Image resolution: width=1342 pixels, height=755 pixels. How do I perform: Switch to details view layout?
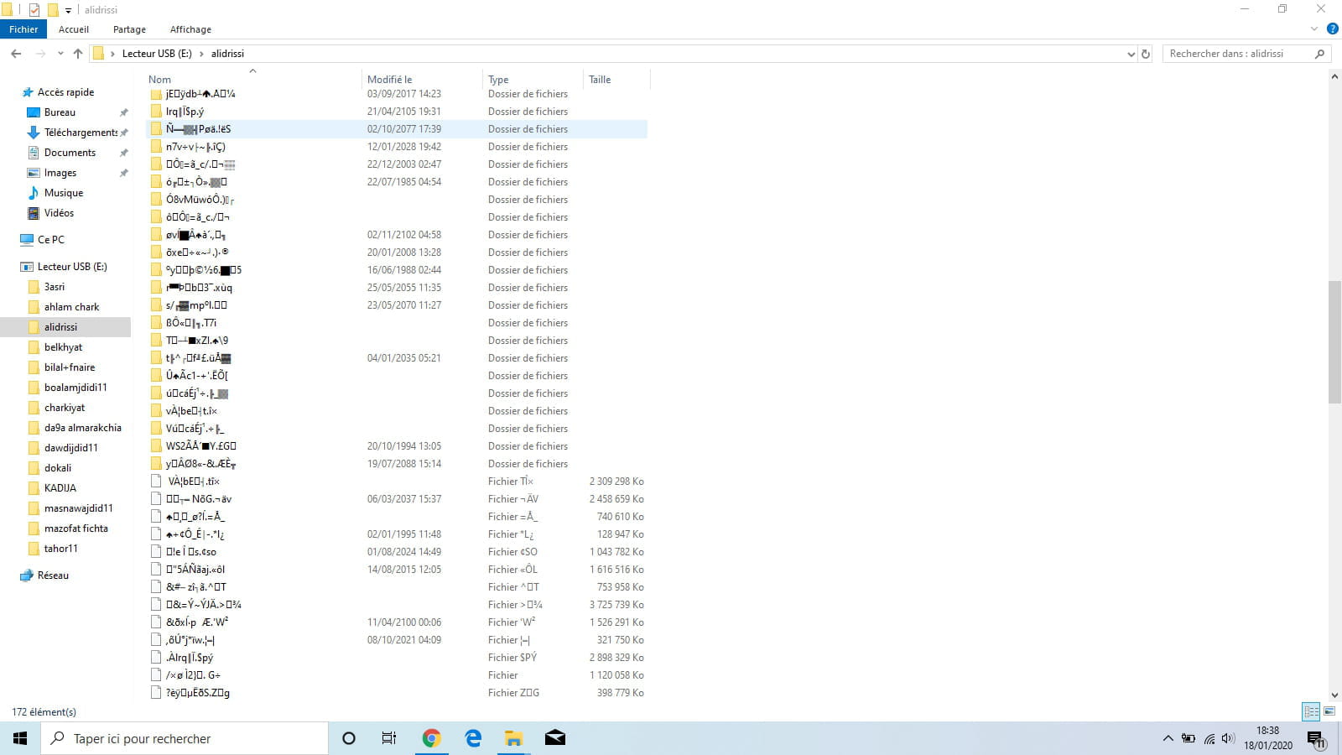[x=1311, y=711]
